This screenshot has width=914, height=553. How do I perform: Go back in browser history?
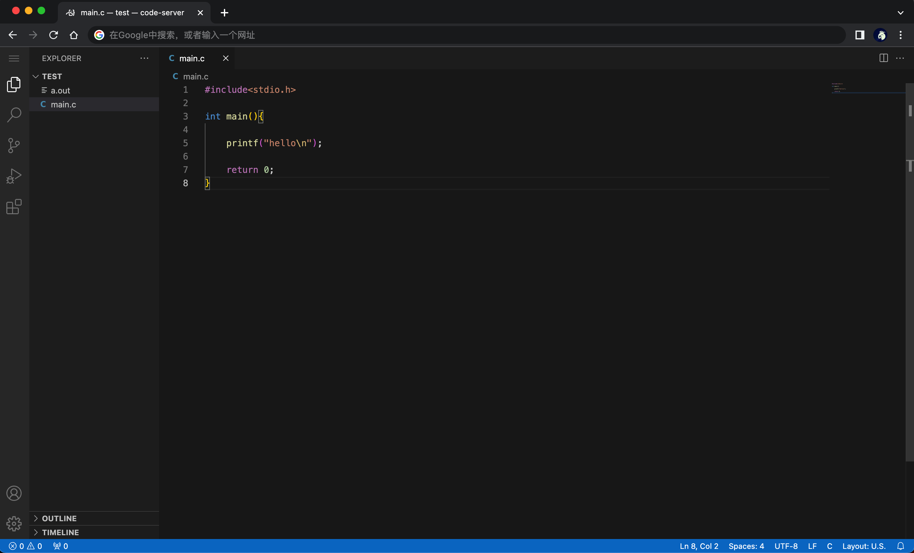(13, 35)
